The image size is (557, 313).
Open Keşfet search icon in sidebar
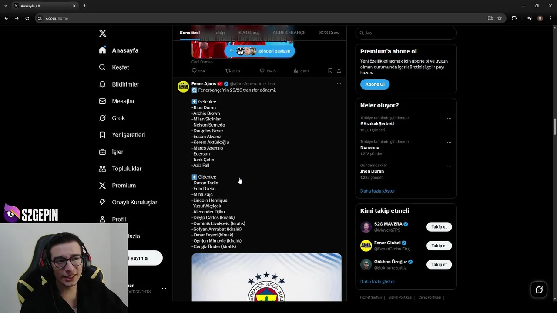tap(102, 67)
